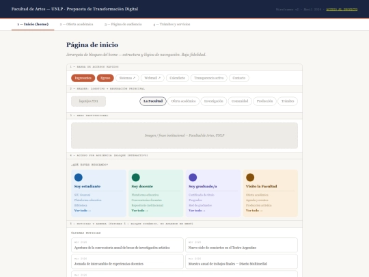Open the 'Webmail ↗' pill

point(152,78)
